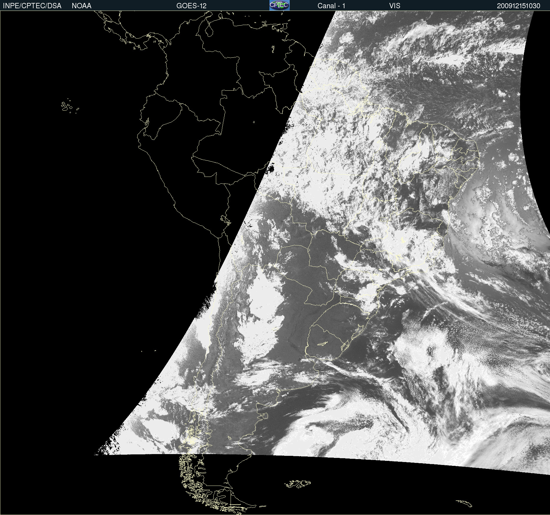Image resolution: width=550 pixels, height=515 pixels.
Task: Click the NOAA label in the header
Action: click(x=81, y=6)
